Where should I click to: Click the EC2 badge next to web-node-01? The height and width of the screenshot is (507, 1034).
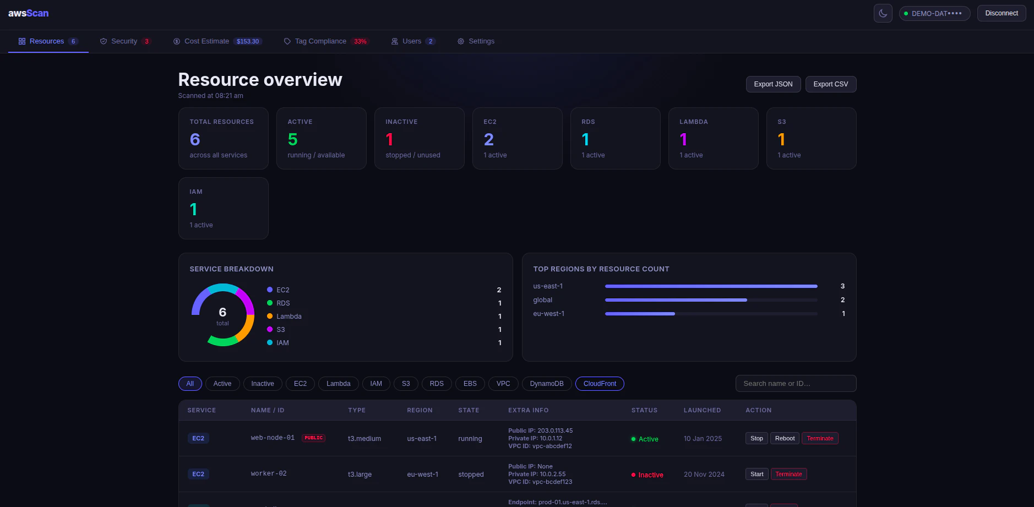click(198, 438)
